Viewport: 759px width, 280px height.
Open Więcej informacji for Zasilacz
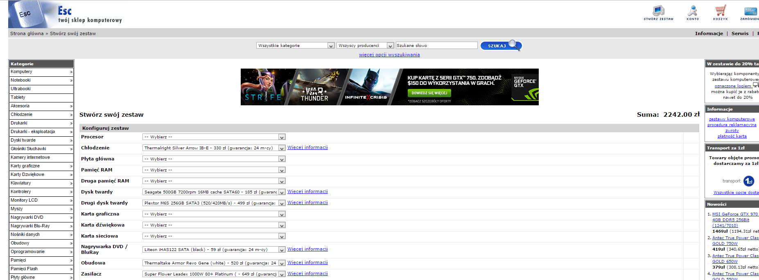pyautogui.click(x=307, y=274)
